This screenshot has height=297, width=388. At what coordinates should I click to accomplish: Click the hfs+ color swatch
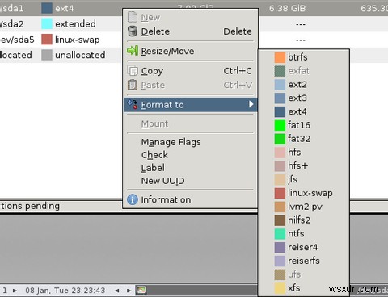tap(280, 165)
